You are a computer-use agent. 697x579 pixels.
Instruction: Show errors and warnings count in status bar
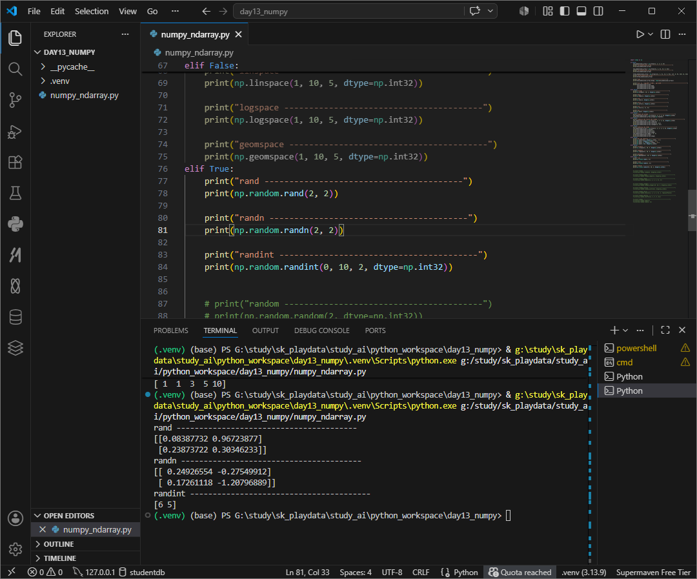pyautogui.click(x=45, y=573)
